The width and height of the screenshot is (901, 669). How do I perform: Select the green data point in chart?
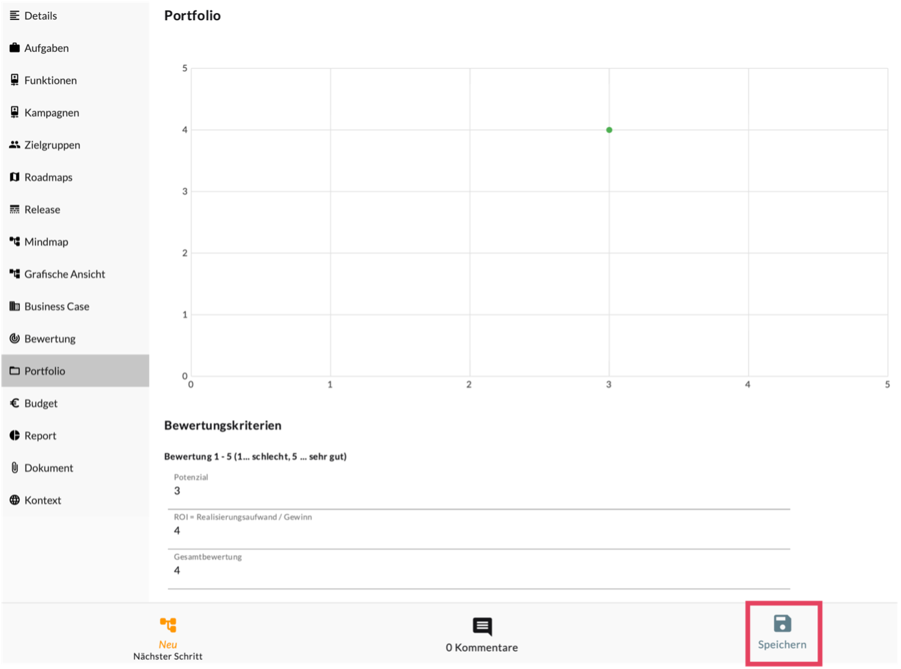609,130
